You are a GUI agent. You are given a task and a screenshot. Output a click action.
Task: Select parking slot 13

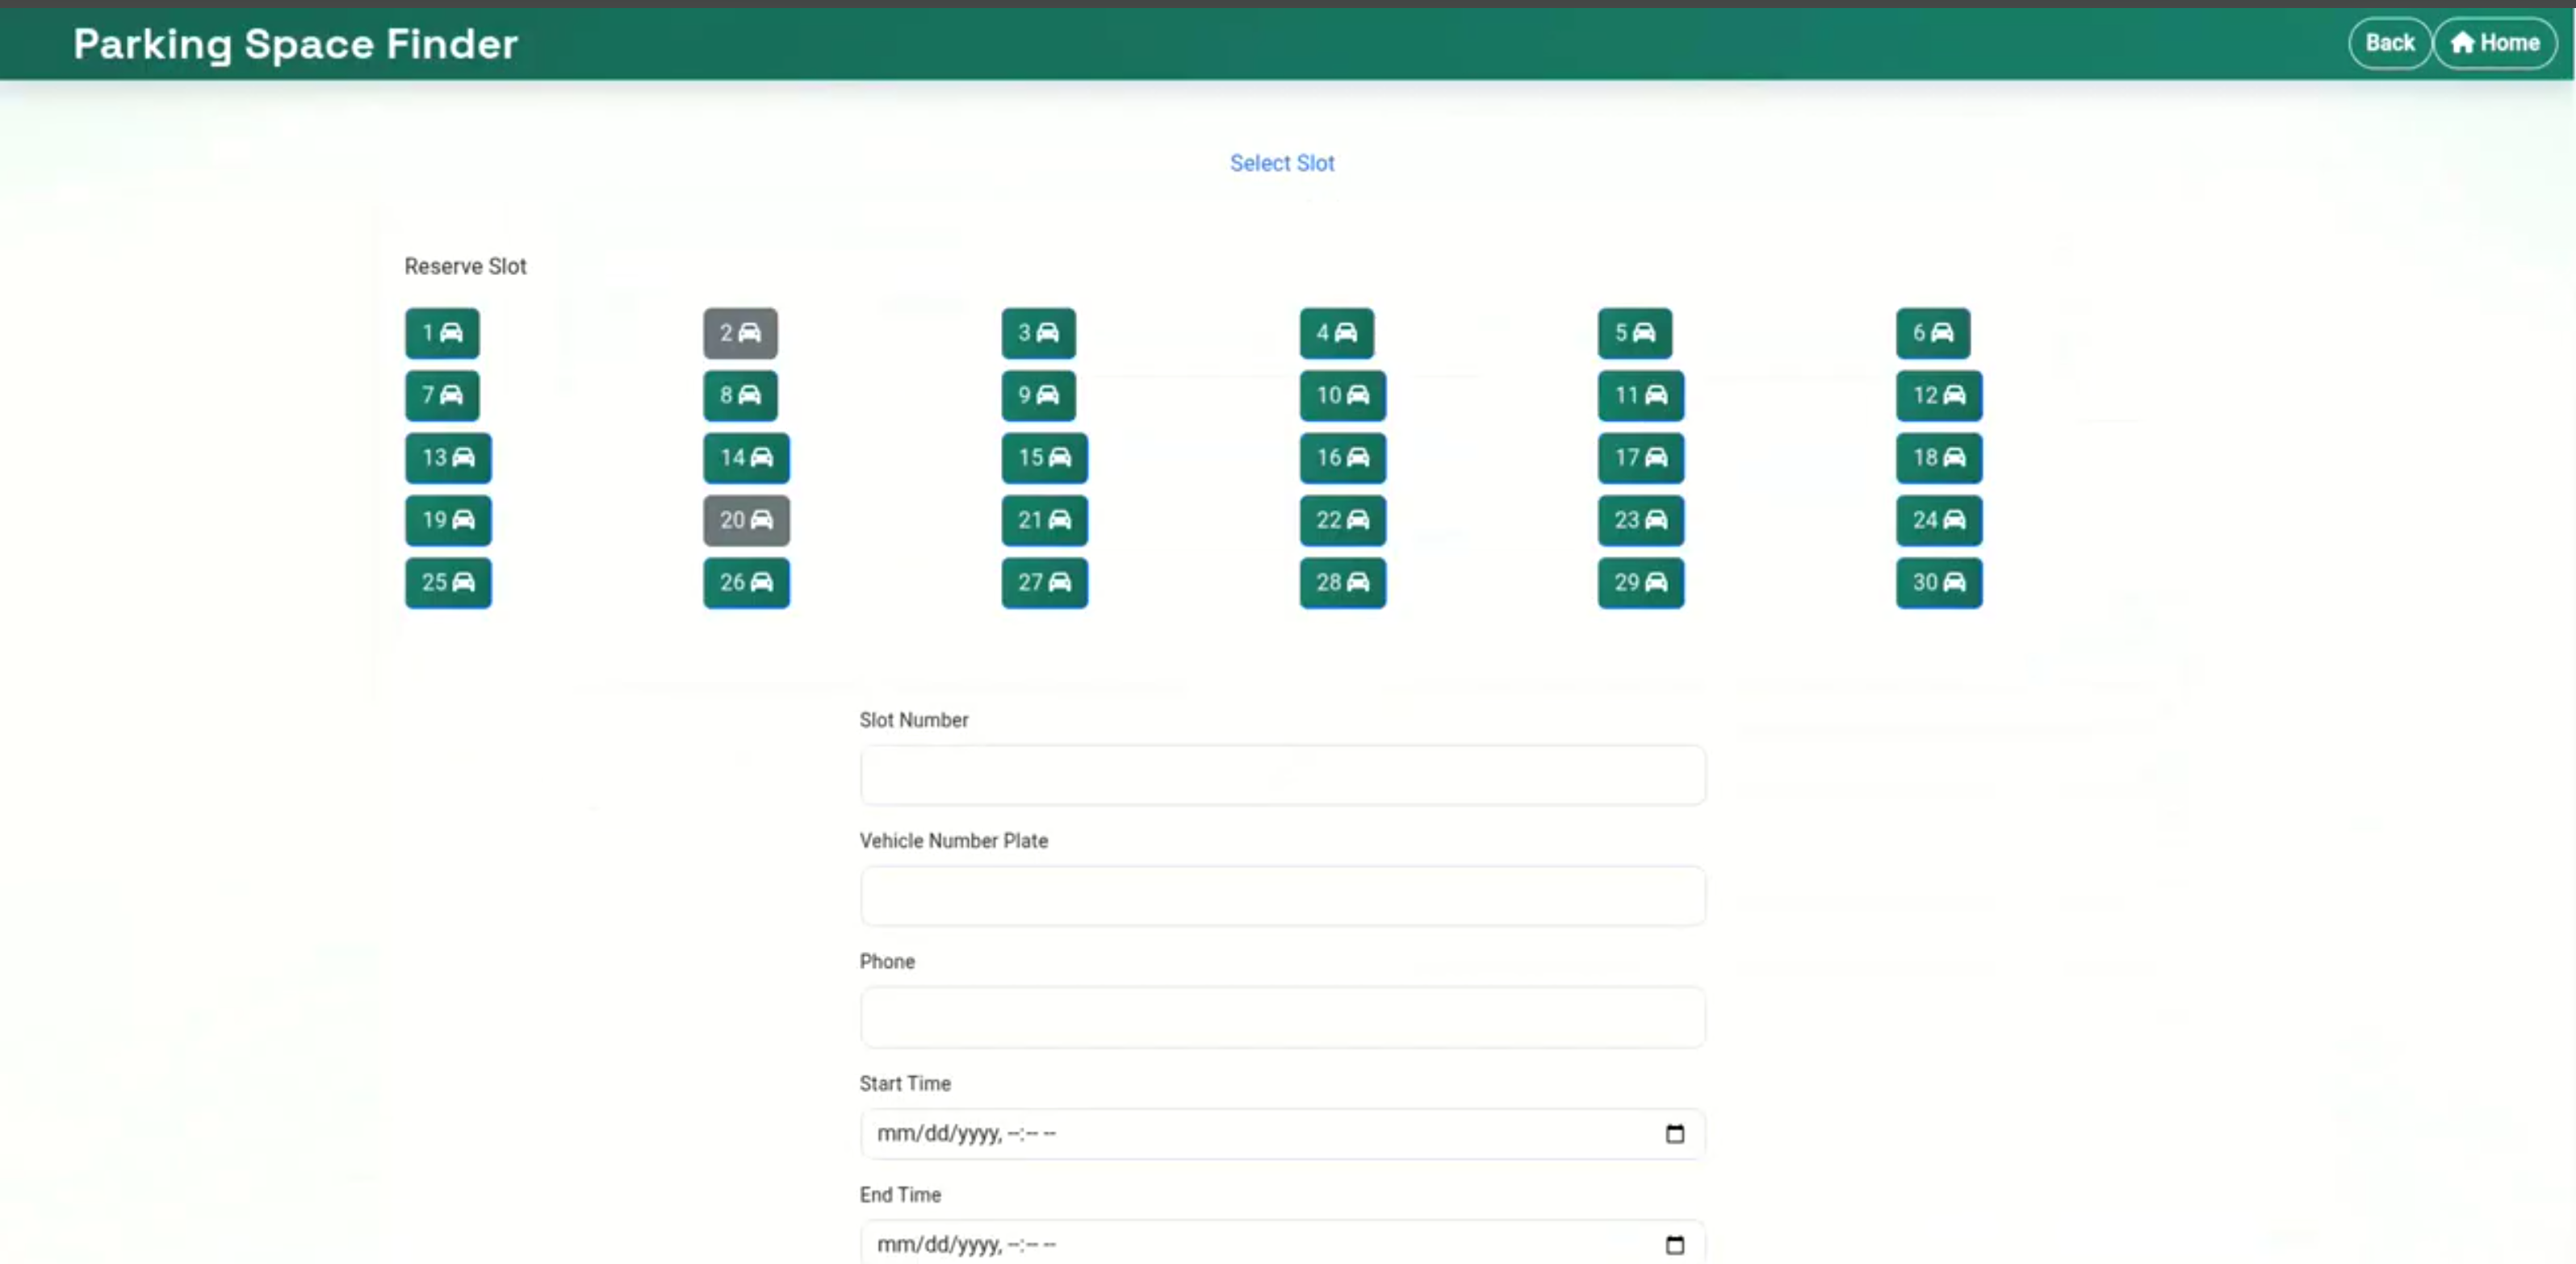click(448, 457)
